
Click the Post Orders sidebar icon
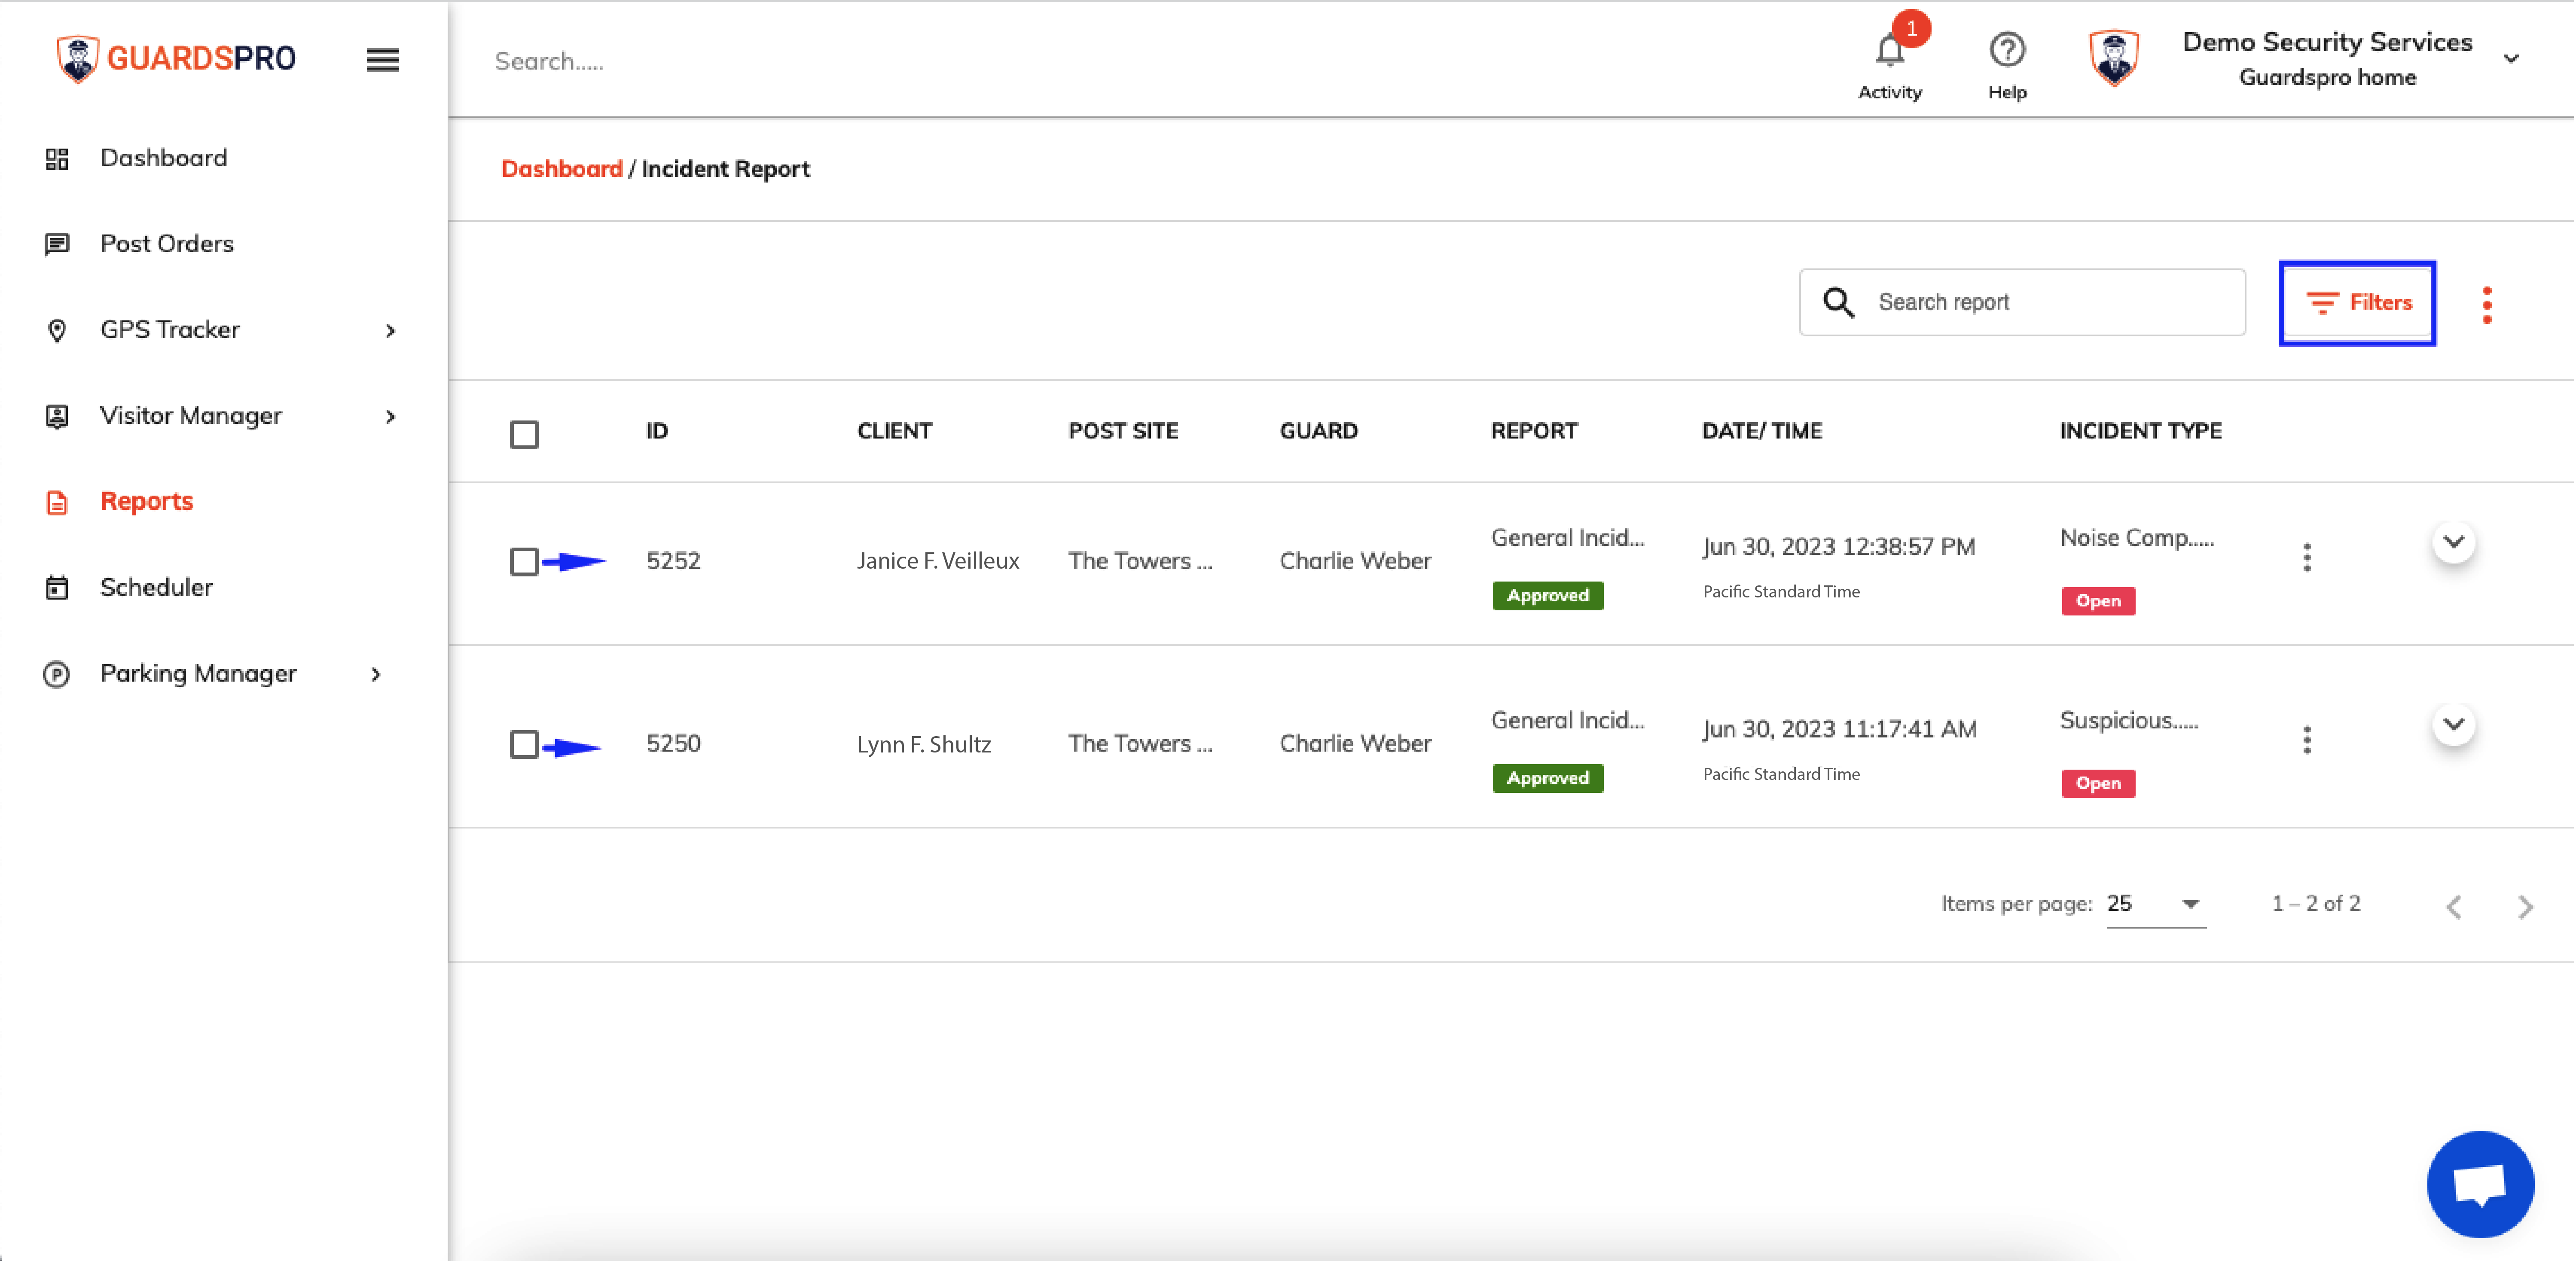(57, 244)
